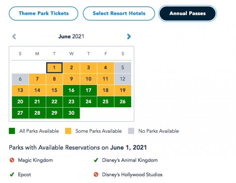Click Disney's Animal Kingdom checkmark icon
The width and height of the screenshot is (236, 183).
pos(96,160)
